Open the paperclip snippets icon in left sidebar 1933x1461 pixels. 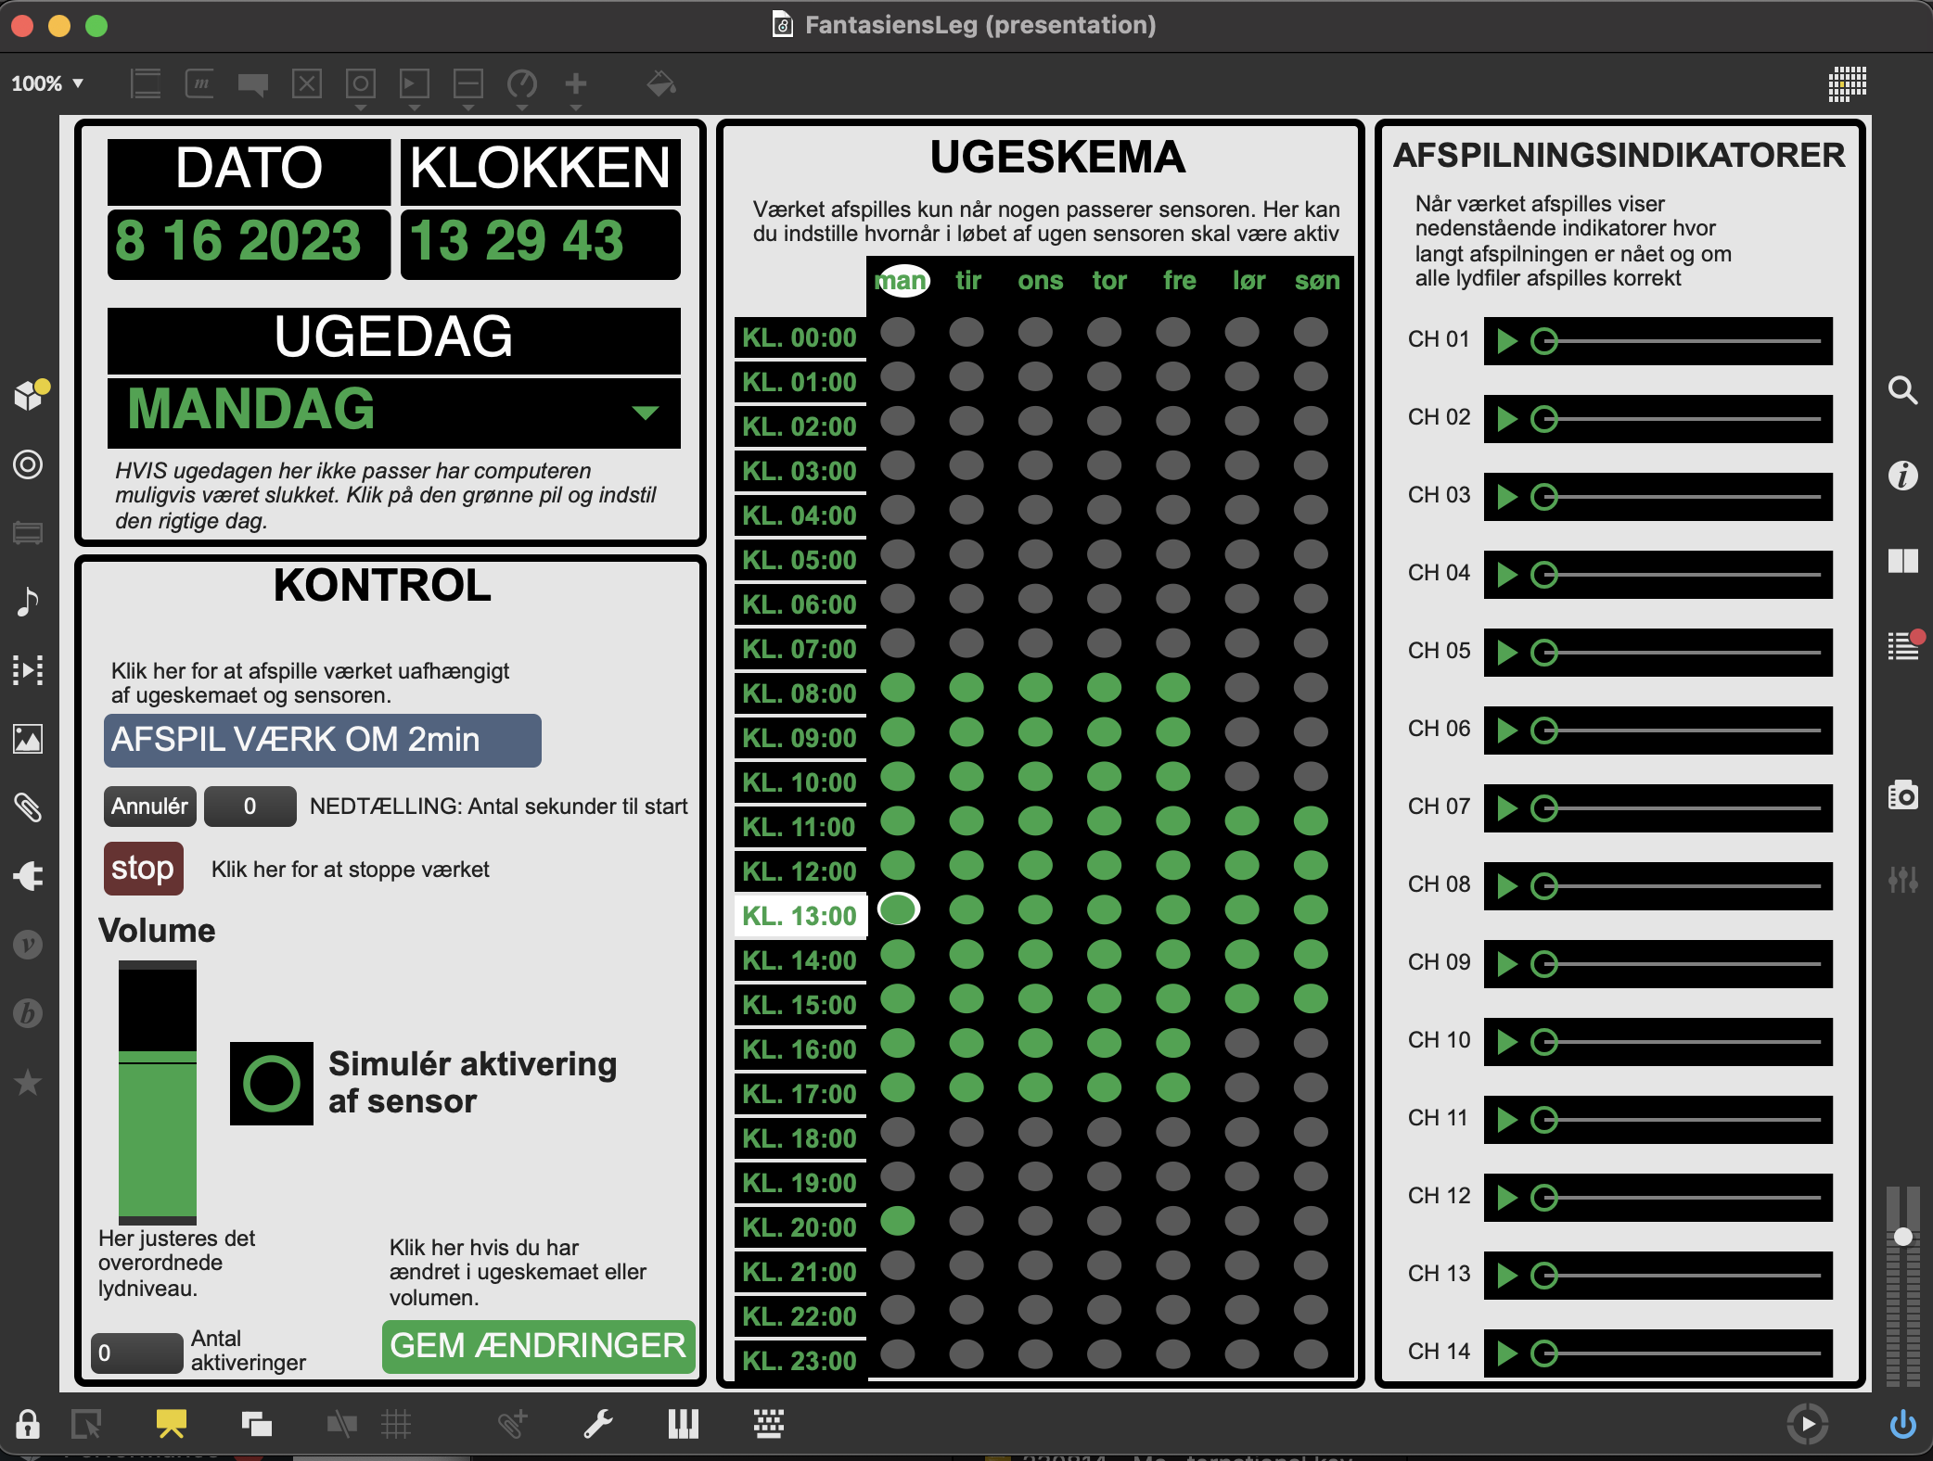tap(28, 807)
